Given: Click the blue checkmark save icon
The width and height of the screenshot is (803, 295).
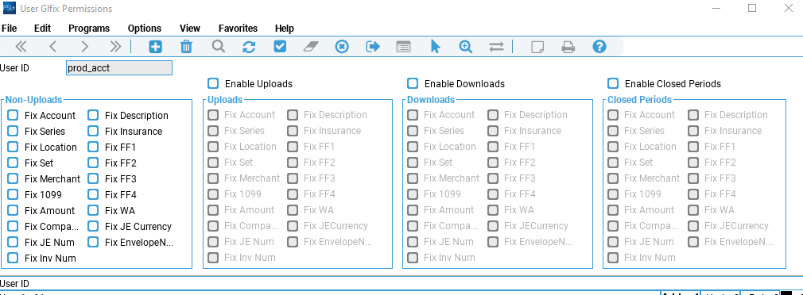Looking at the screenshot, I should [x=280, y=47].
